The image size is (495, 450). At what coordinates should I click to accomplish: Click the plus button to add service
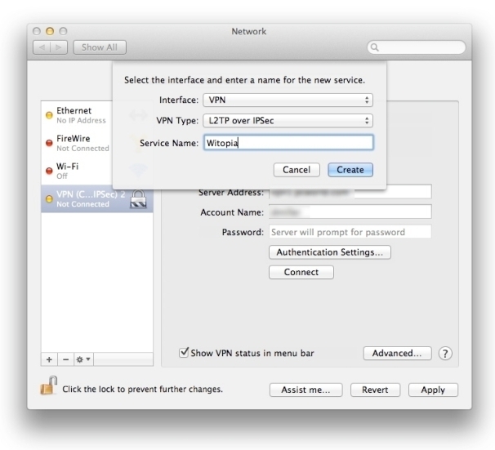tap(48, 359)
